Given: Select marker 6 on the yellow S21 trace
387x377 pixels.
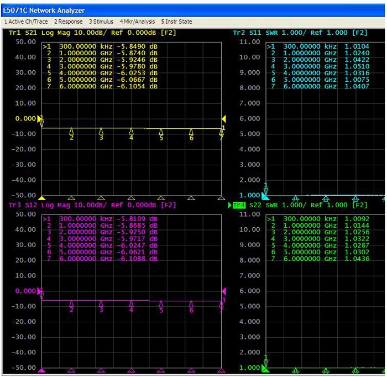Looking at the screenshot, I should click(191, 132).
